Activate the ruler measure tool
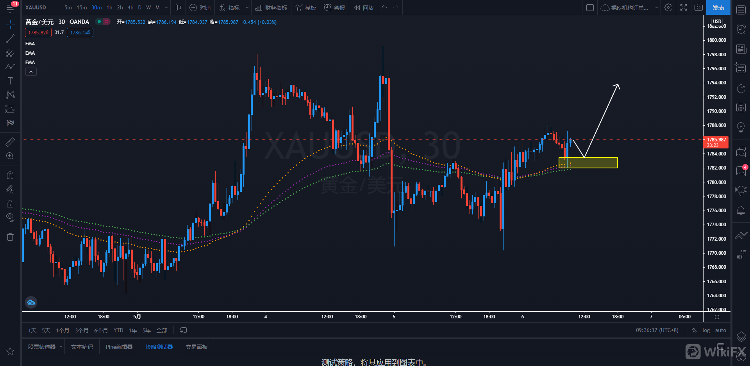This screenshot has width=750, height=366. pos(10,142)
